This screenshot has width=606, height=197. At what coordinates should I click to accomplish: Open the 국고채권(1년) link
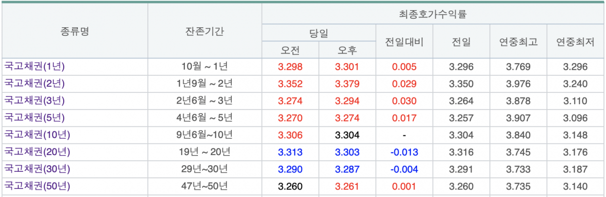35,66
